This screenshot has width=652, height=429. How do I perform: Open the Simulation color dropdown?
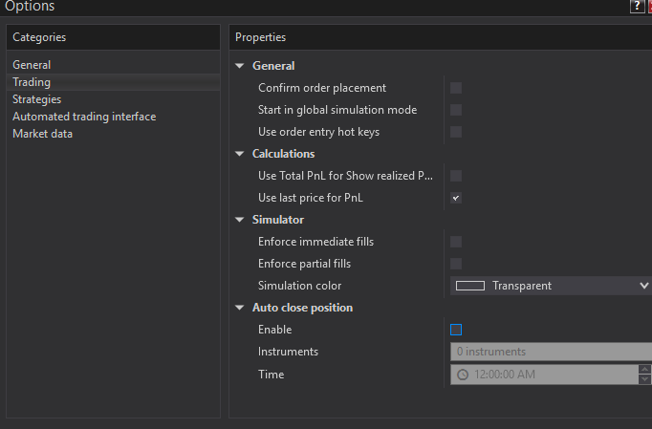(x=642, y=286)
